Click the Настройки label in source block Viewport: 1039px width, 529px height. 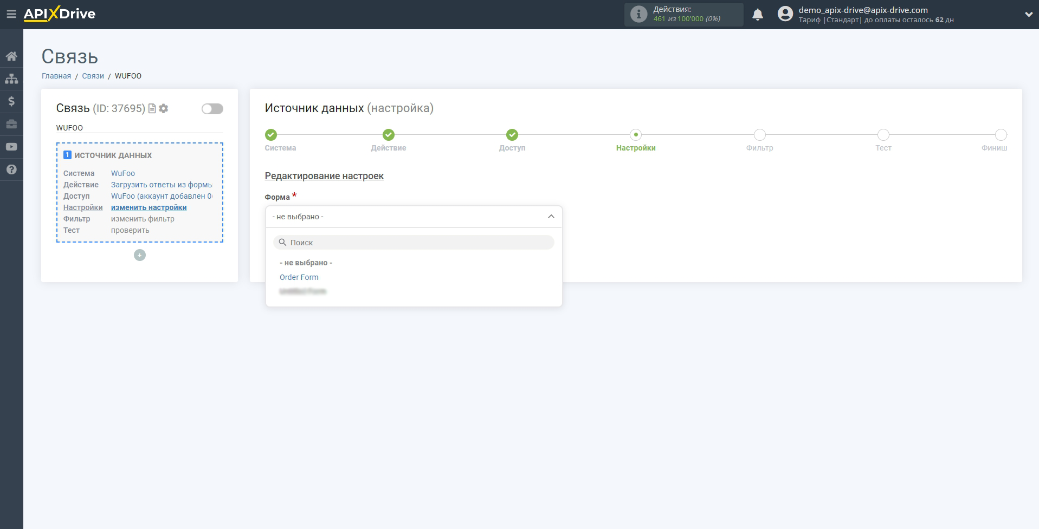point(83,207)
